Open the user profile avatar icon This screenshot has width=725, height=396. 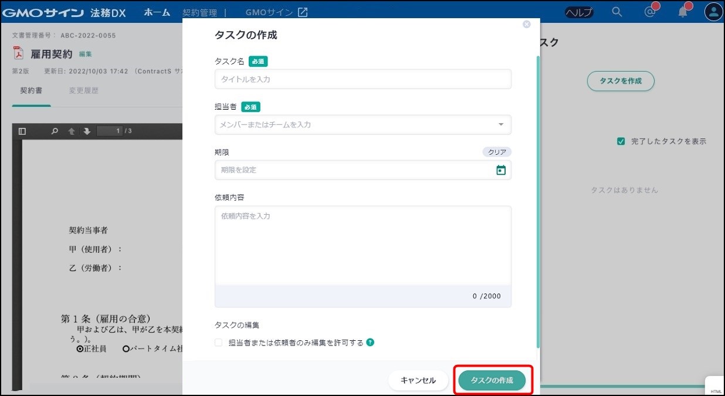click(x=713, y=12)
